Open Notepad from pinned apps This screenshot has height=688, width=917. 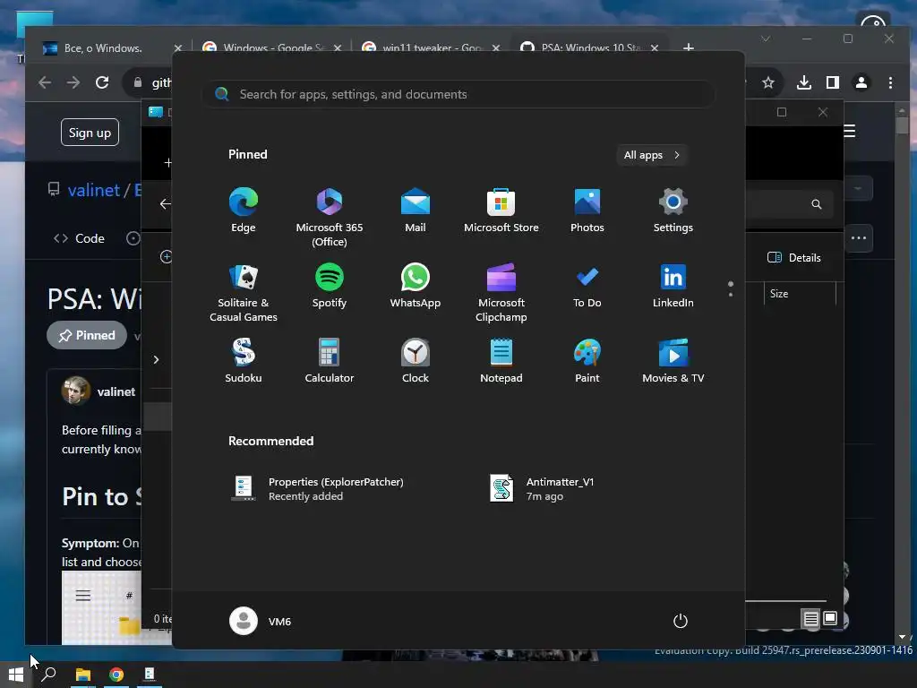click(x=501, y=361)
